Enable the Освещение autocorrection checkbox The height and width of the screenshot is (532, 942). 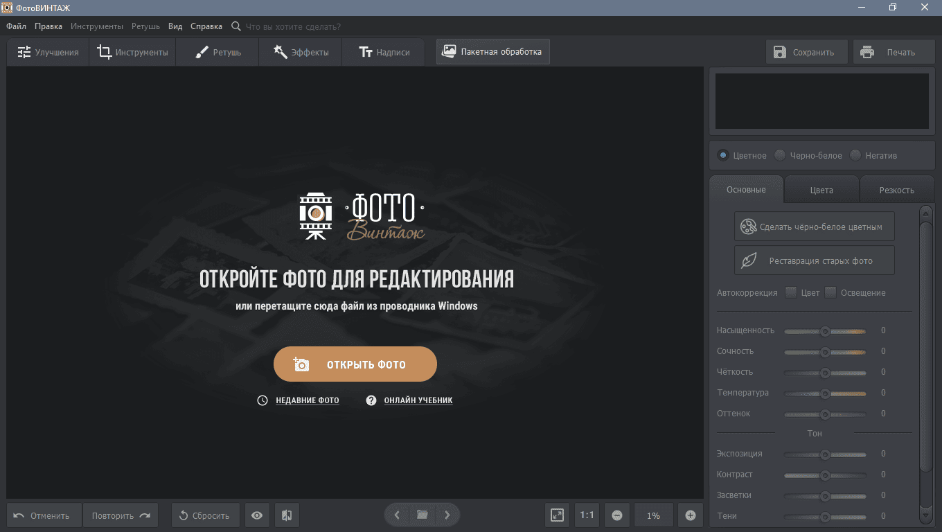pos(830,292)
